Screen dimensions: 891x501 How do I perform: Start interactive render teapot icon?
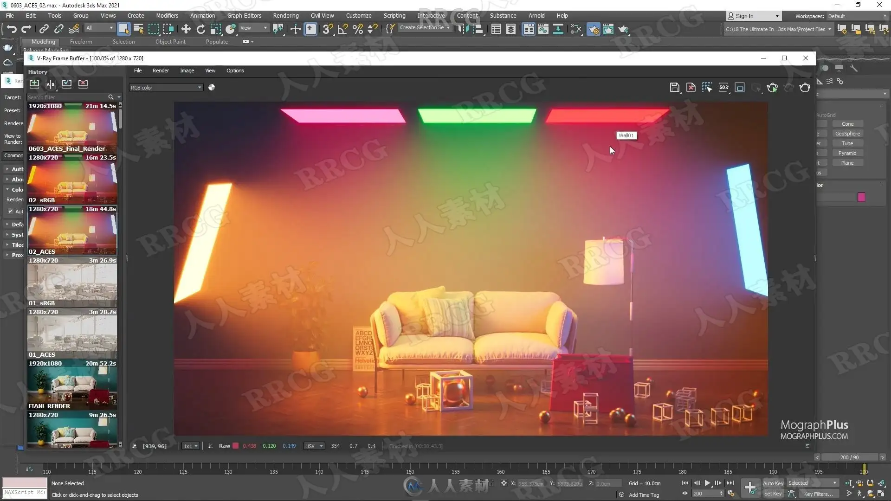click(772, 88)
